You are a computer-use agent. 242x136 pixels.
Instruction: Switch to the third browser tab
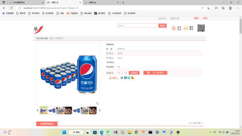coord(102,3)
